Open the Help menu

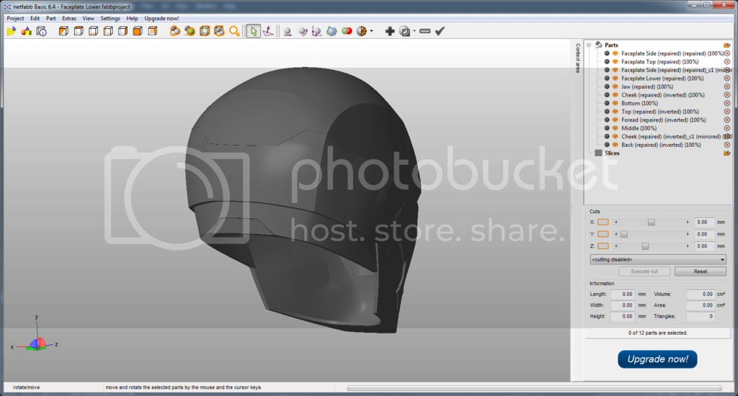[133, 18]
